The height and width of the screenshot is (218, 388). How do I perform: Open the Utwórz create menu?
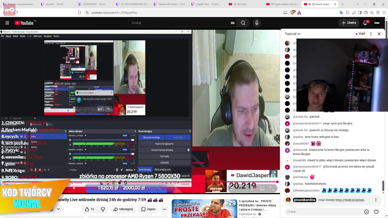point(349,23)
